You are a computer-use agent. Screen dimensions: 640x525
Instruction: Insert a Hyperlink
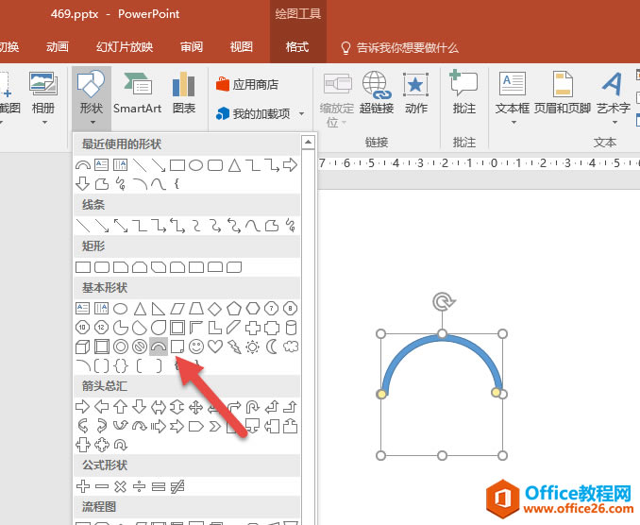pyautogui.click(x=377, y=93)
